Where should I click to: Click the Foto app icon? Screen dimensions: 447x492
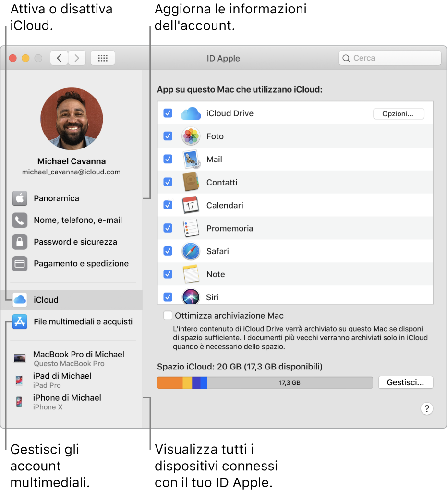click(191, 136)
